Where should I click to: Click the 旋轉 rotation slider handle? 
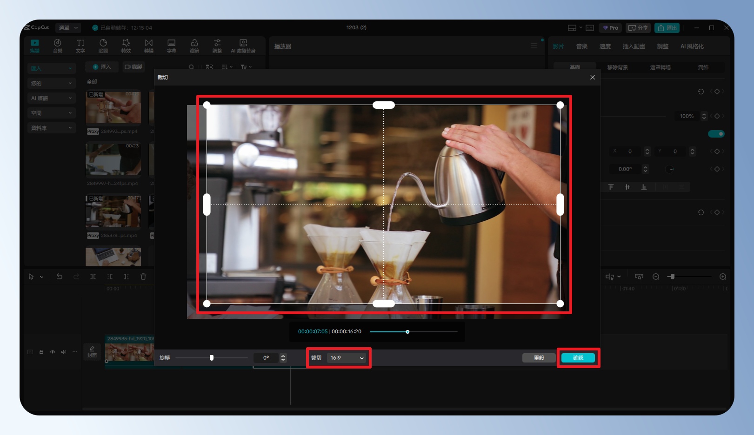pyautogui.click(x=212, y=358)
